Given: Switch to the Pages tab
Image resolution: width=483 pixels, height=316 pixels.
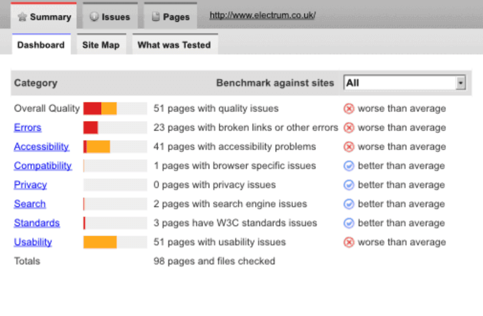Looking at the screenshot, I should coord(171,17).
